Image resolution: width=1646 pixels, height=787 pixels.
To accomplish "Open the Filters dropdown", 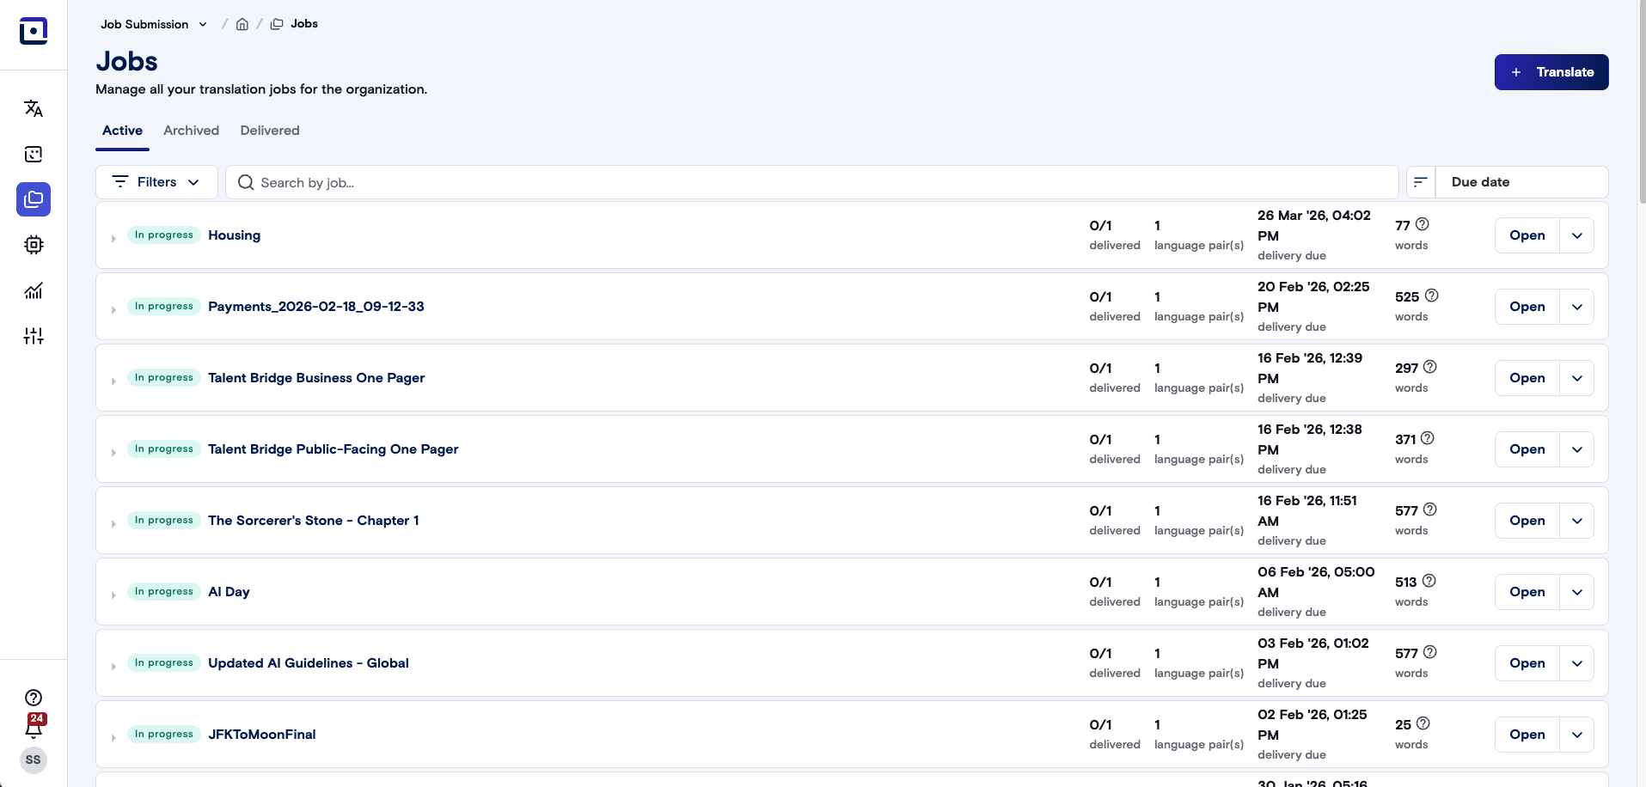I will click(156, 182).
